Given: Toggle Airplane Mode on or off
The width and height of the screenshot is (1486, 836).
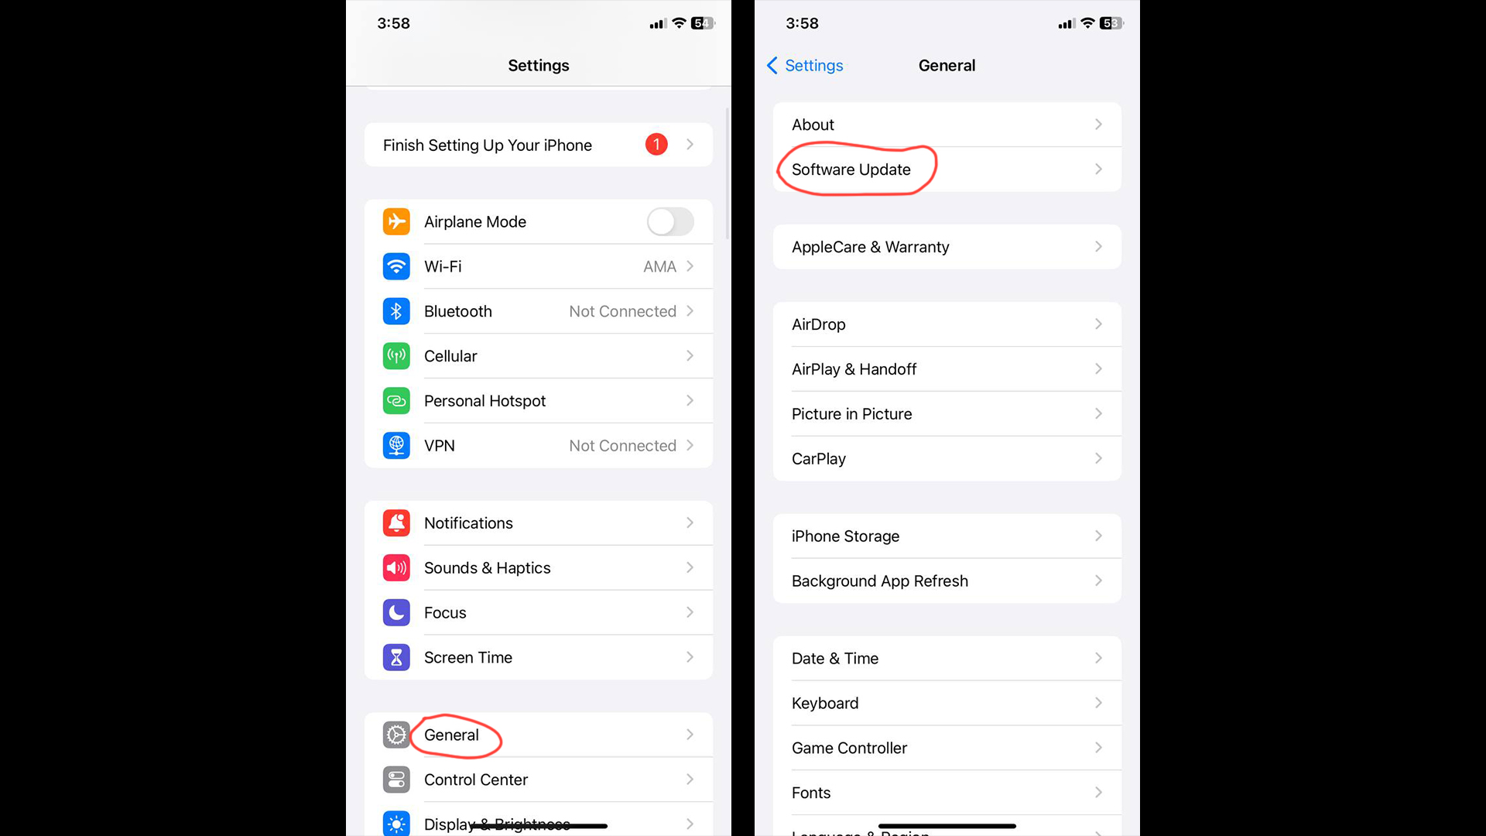Looking at the screenshot, I should click(x=669, y=221).
